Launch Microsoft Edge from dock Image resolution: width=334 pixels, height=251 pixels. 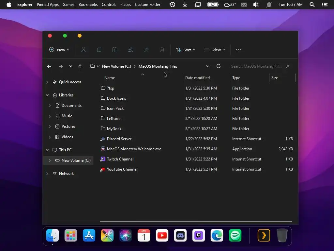coord(217,235)
